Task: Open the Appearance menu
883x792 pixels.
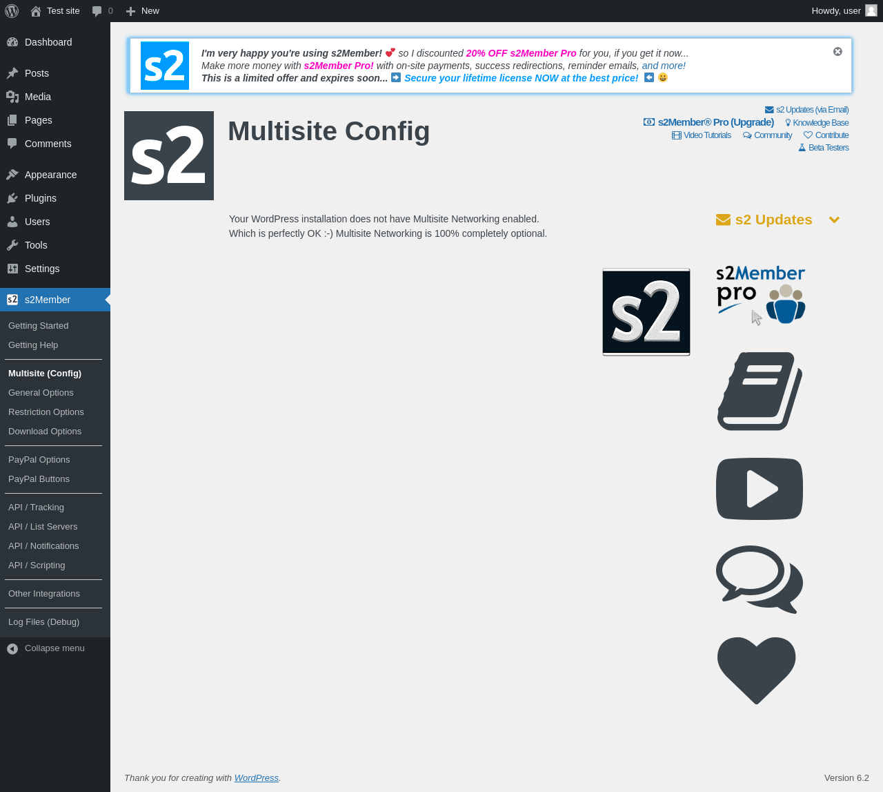Action: (55, 175)
